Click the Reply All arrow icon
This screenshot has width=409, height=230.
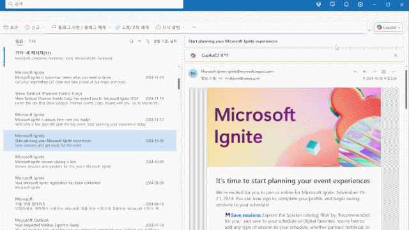pos(365,72)
